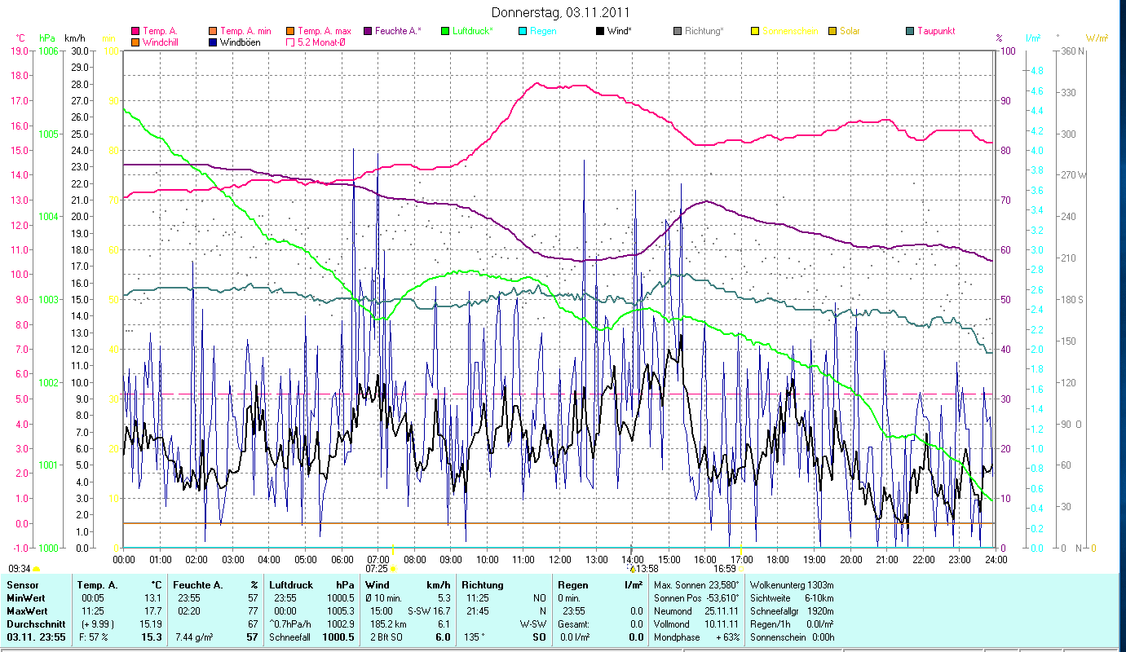Screen dimensions: 1126x652
Task: Click the Temp. A. max legend label
Action: pos(324,31)
